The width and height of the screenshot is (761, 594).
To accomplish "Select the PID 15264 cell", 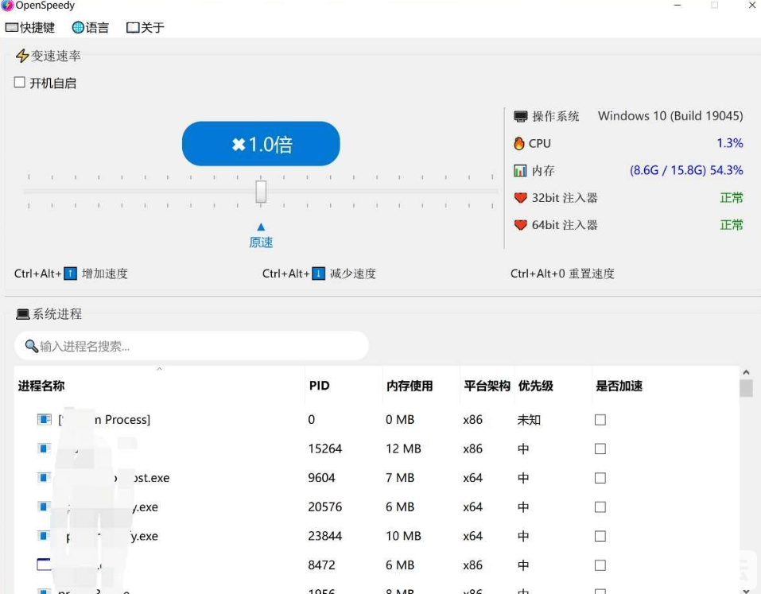I will tap(325, 449).
